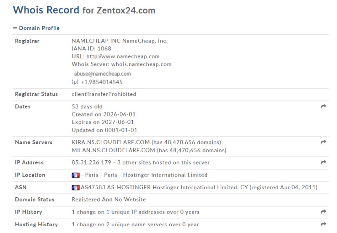Select the abuse@namecheap.com email address

tap(102, 74)
